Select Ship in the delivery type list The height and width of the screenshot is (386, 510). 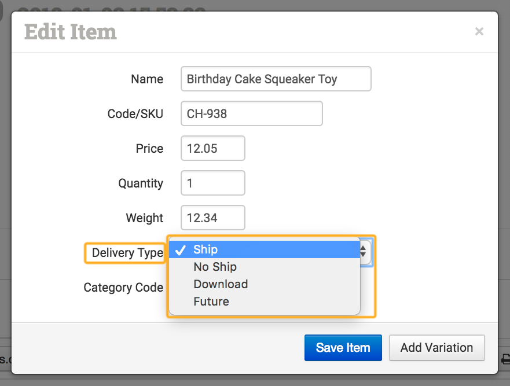206,249
